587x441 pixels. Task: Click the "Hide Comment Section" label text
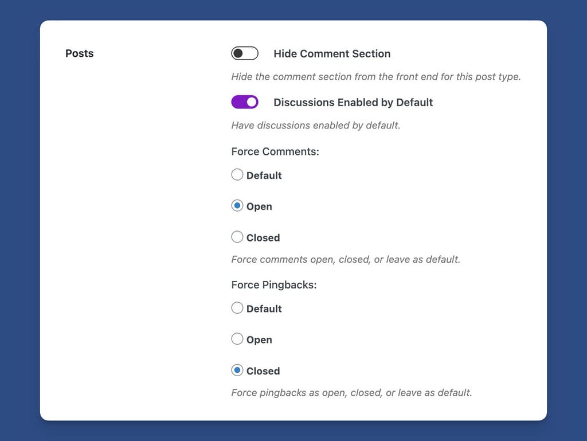point(332,54)
